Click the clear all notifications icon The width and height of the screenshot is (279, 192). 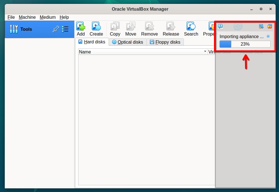point(269,27)
